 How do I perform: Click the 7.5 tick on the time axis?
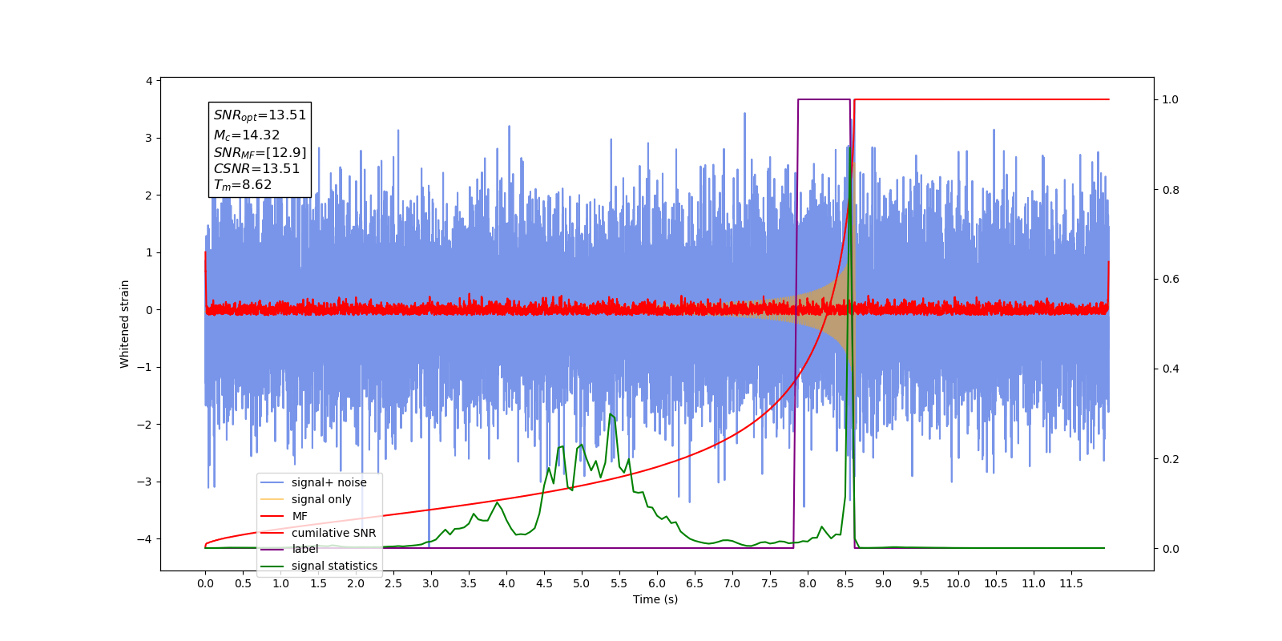pyautogui.click(x=770, y=583)
